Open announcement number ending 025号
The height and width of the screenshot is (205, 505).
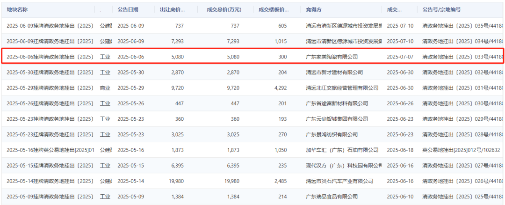tap(462, 196)
